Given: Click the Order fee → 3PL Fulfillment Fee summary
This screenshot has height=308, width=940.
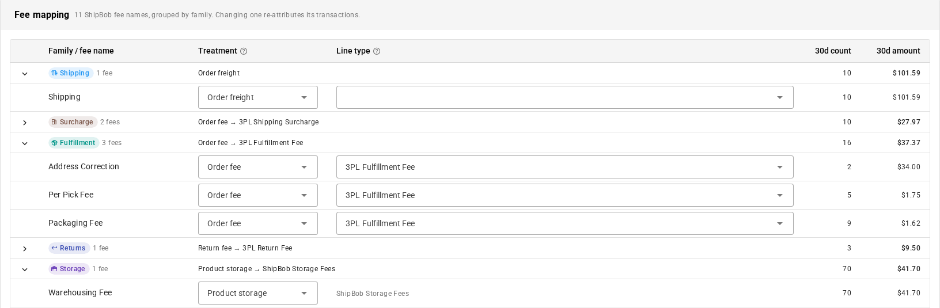Looking at the screenshot, I should (x=251, y=143).
